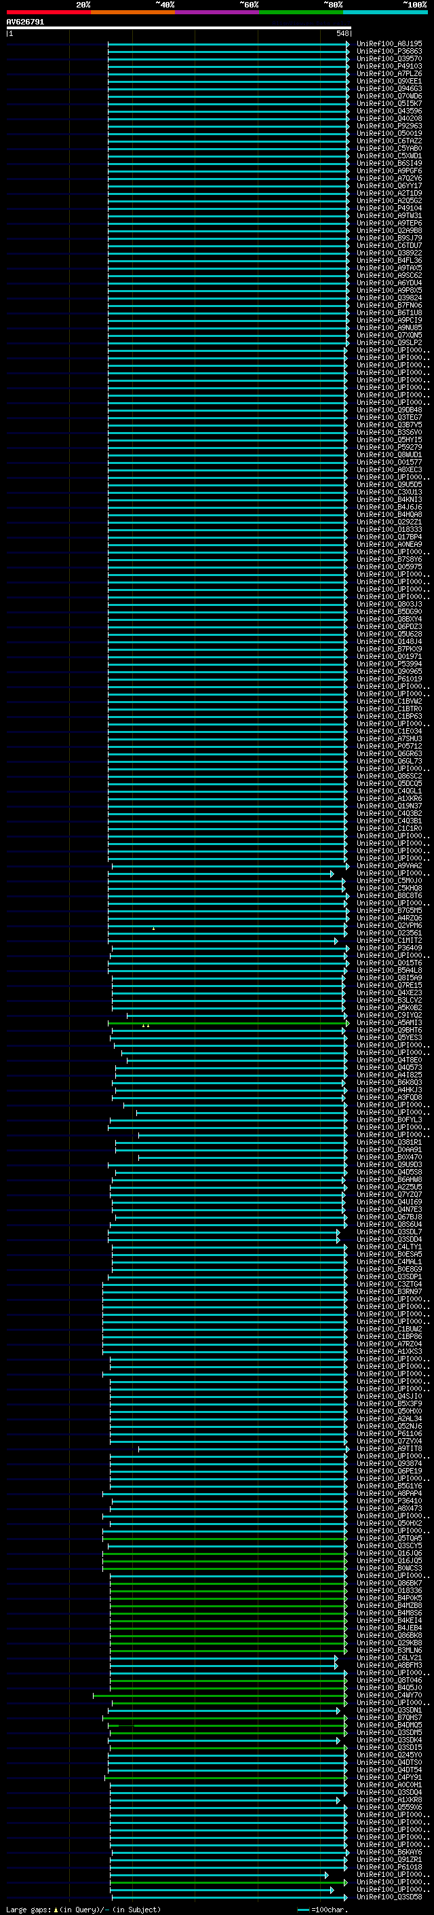This screenshot has width=434, height=1915.
Task: Pick the UniRef100_B6T1U8 label
Action: [x=389, y=313]
